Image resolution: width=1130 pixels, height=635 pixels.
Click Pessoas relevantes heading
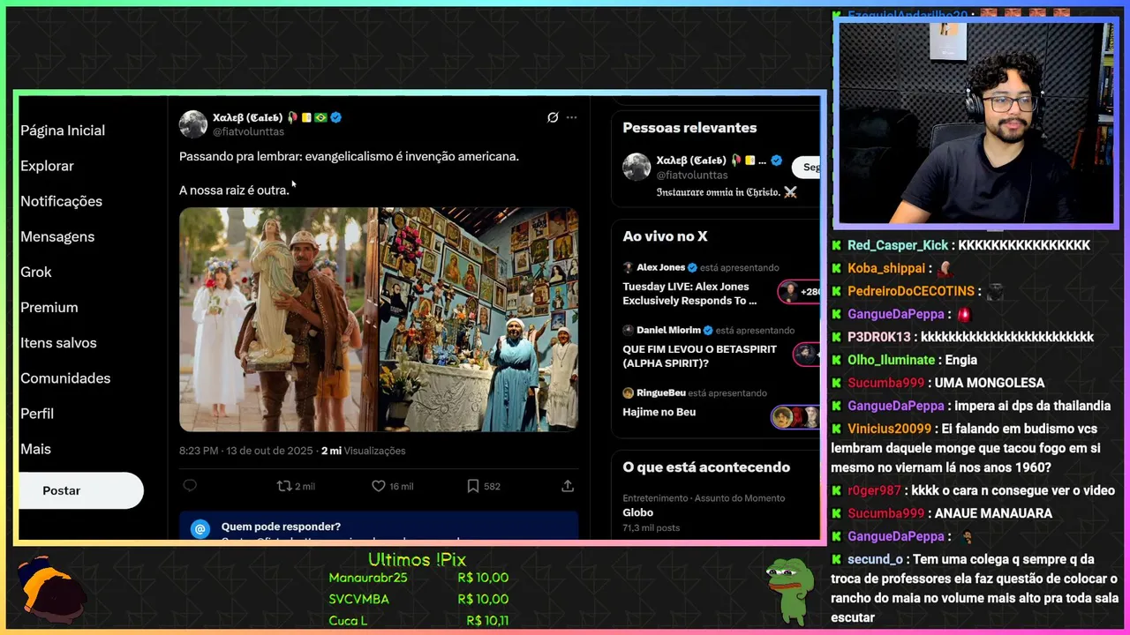tap(689, 128)
